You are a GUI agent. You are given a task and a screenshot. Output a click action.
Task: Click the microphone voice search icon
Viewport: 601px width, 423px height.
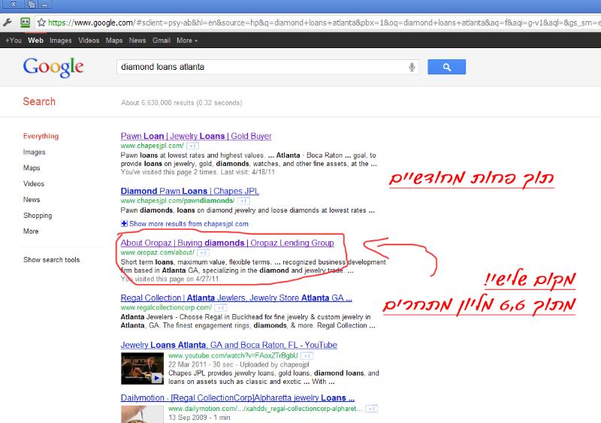(412, 67)
